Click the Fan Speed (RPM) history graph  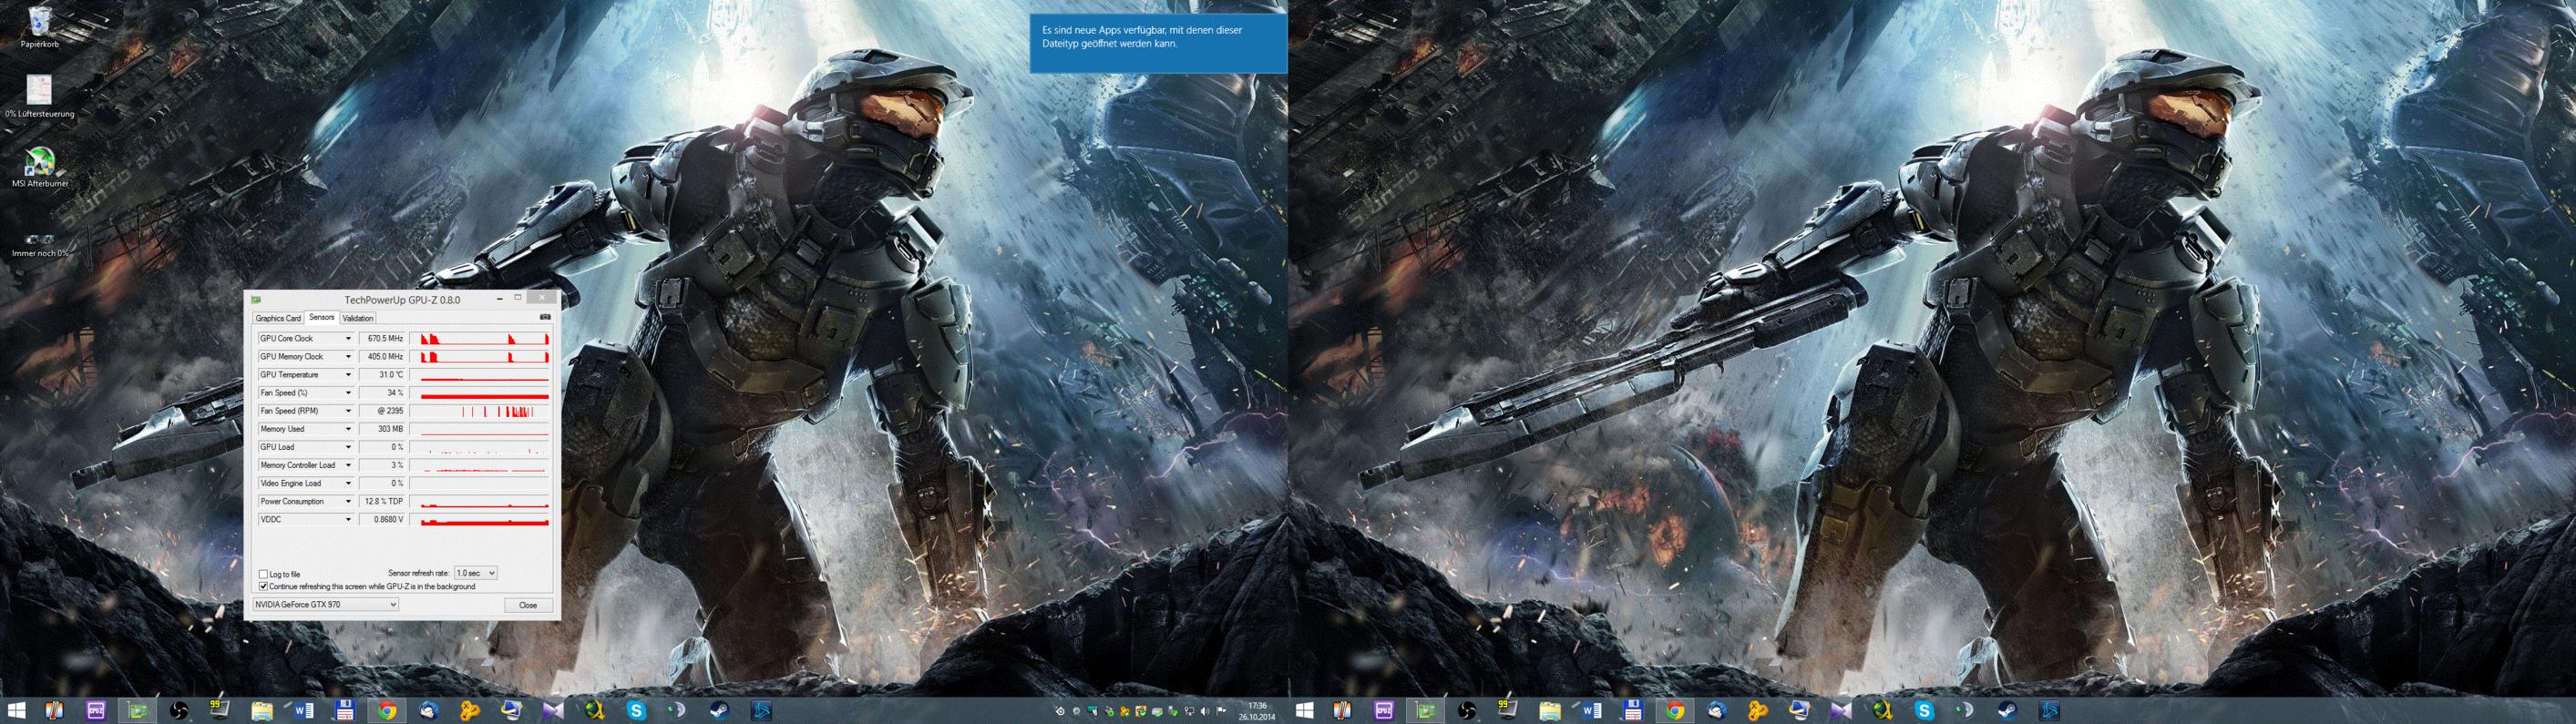pyautogui.click(x=480, y=411)
